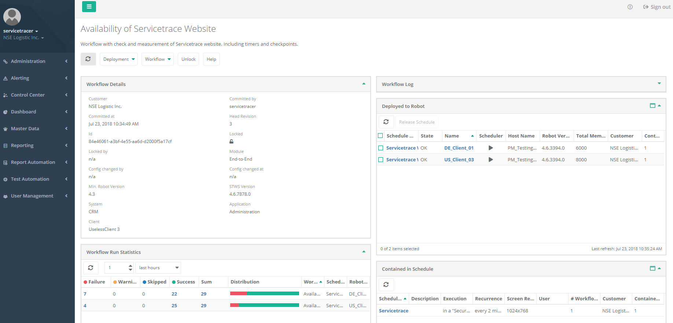Refresh the Workflow Run Statistics

point(91,268)
